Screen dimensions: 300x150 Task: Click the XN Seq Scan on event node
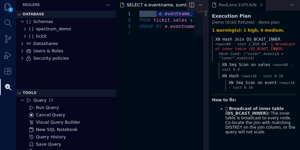[x=253, y=83]
